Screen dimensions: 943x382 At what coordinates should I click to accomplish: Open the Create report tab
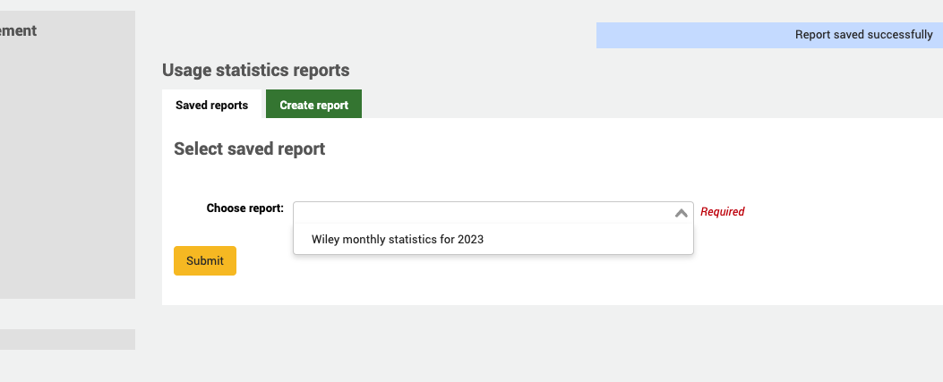pos(313,105)
